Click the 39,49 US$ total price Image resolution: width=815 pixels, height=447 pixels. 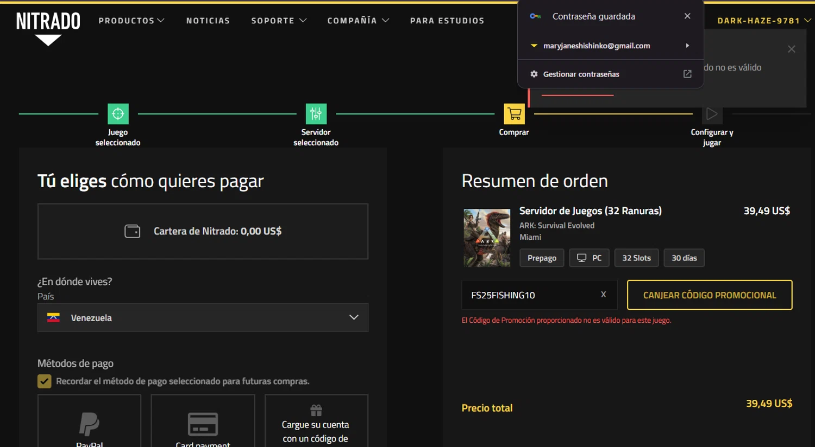(769, 404)
